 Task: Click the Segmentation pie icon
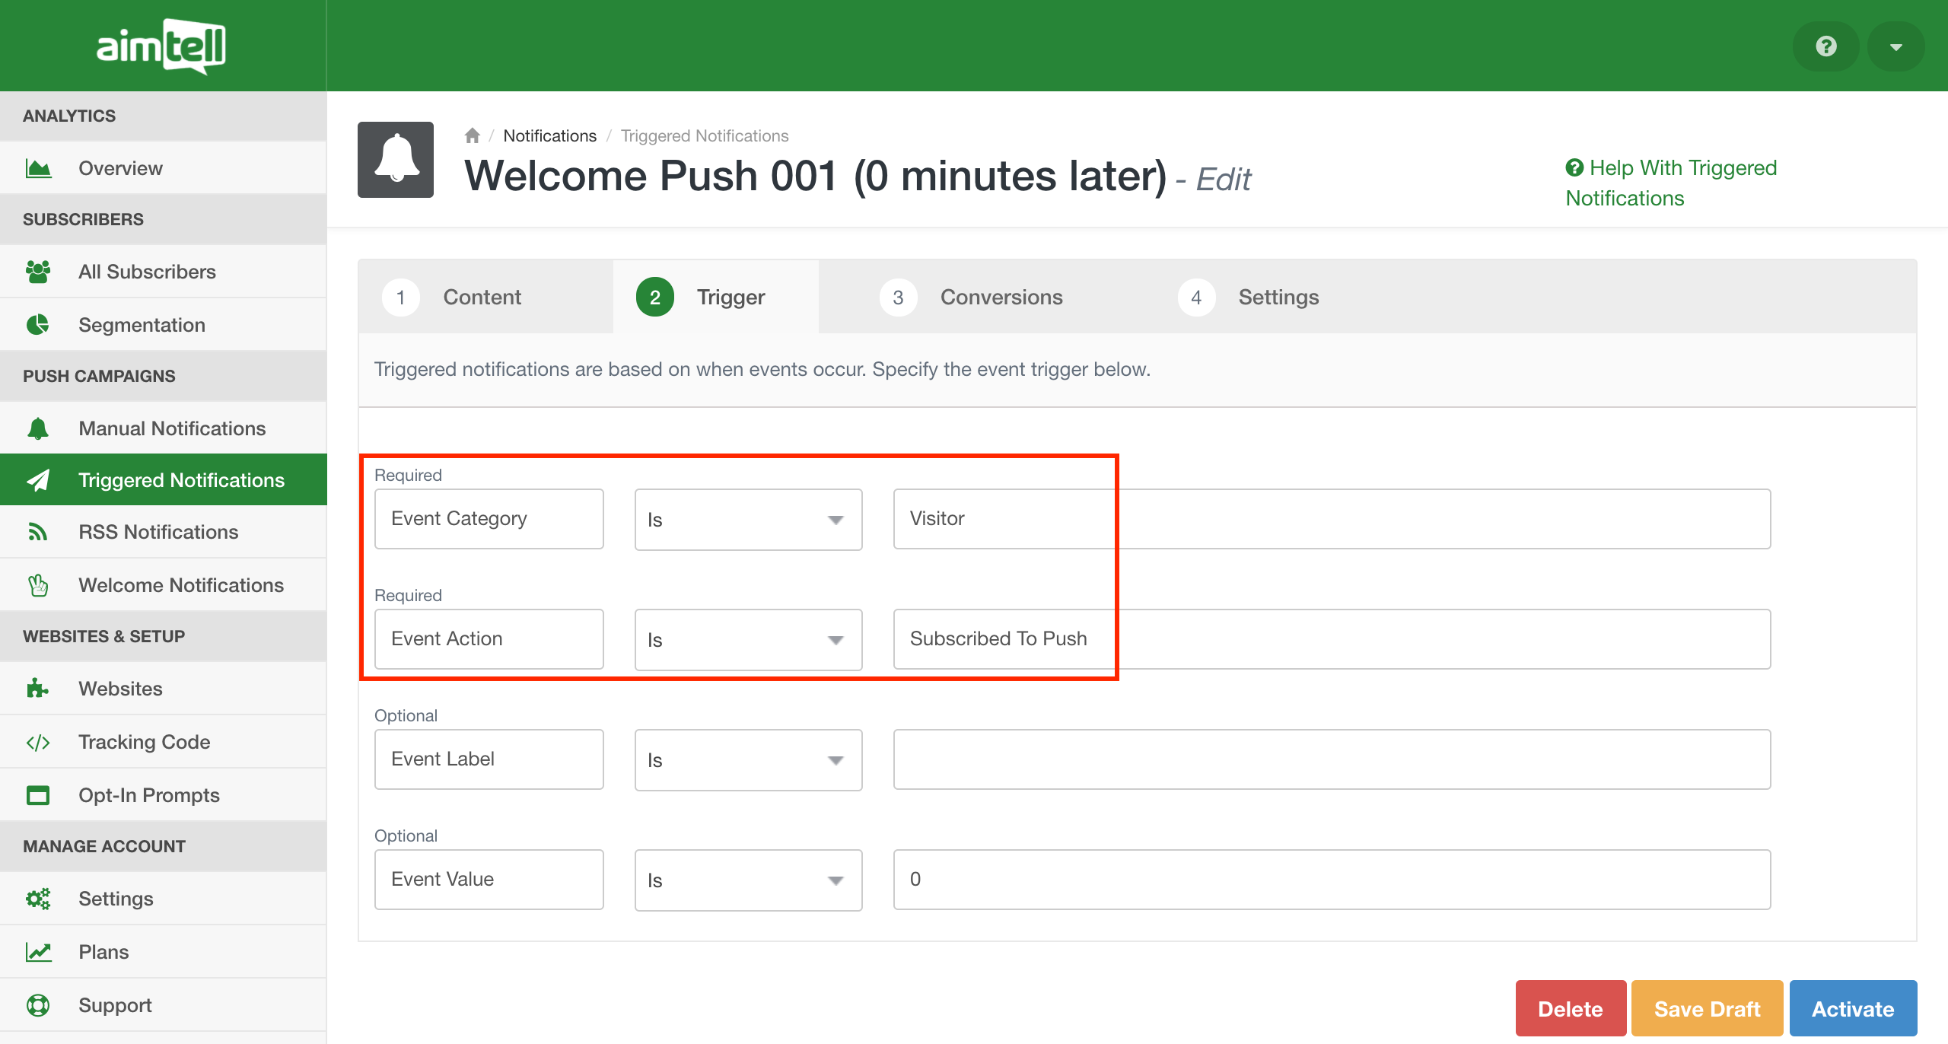tap(38, 325)
